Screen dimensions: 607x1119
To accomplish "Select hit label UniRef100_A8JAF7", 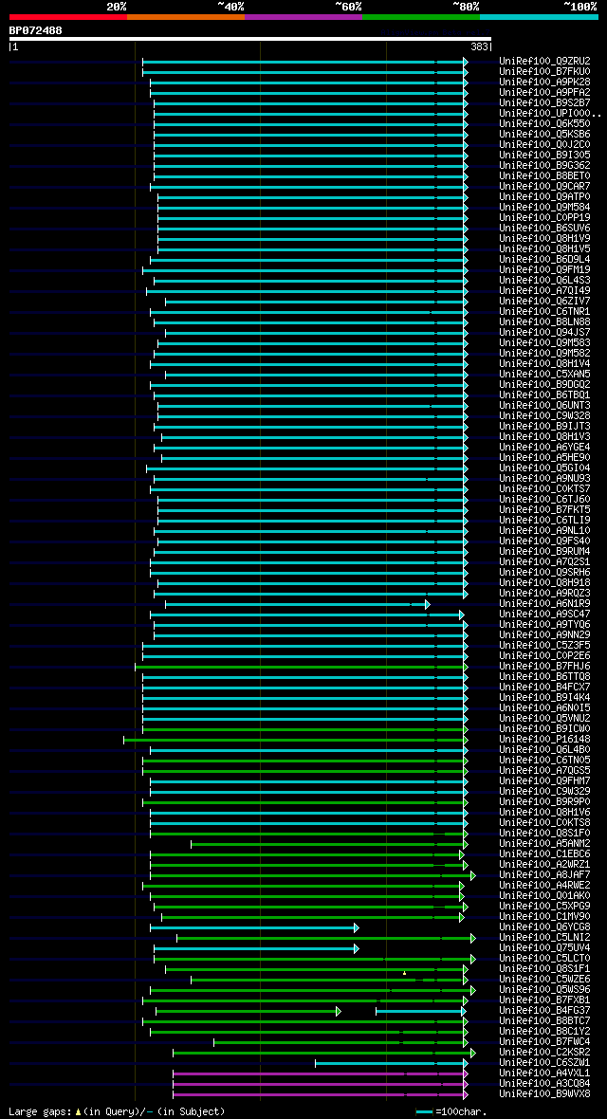I will pyautogui.click(x=544, y=875).
